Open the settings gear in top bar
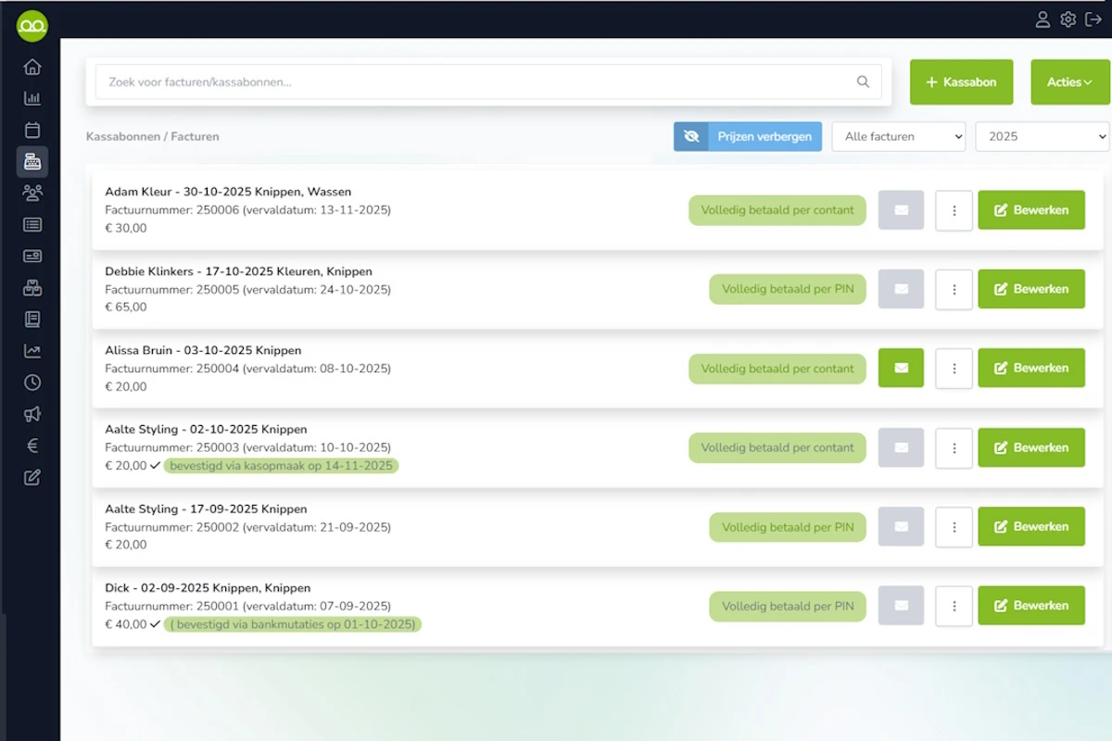The width and height of the screenshot is (1112, 741). (1068, 19)
